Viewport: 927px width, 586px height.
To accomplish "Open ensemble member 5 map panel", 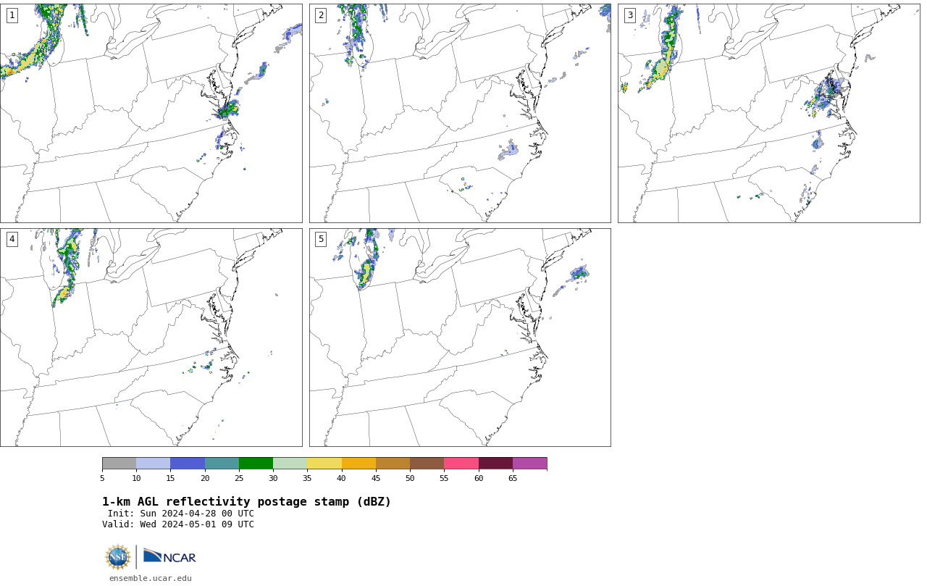I will (460, 338).
